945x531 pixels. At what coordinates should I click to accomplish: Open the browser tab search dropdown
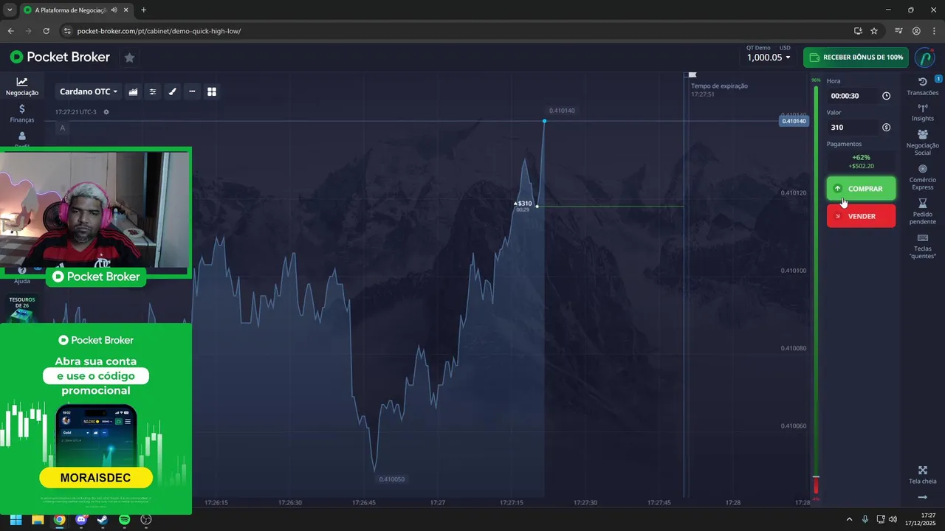pos(9,10)
